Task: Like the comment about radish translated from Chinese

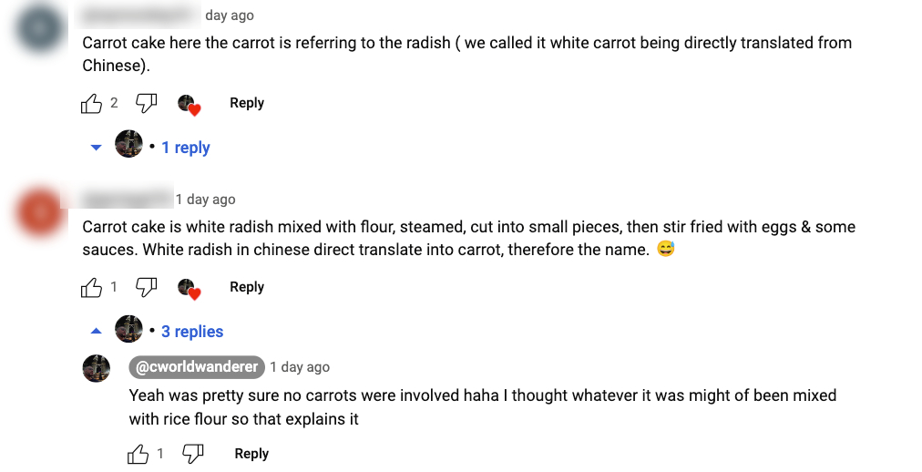Action: [x=92, y=104]
